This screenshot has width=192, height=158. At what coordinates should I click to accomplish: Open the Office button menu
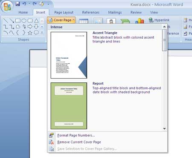pos(7,7)
